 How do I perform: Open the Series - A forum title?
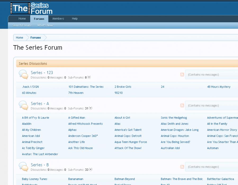(x=40, y=103)
